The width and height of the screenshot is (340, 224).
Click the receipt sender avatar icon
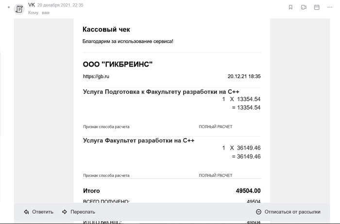19,9
